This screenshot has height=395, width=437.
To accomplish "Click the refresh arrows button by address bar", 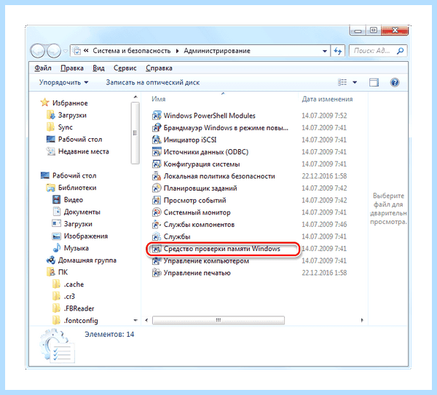I will pos(338,51).
